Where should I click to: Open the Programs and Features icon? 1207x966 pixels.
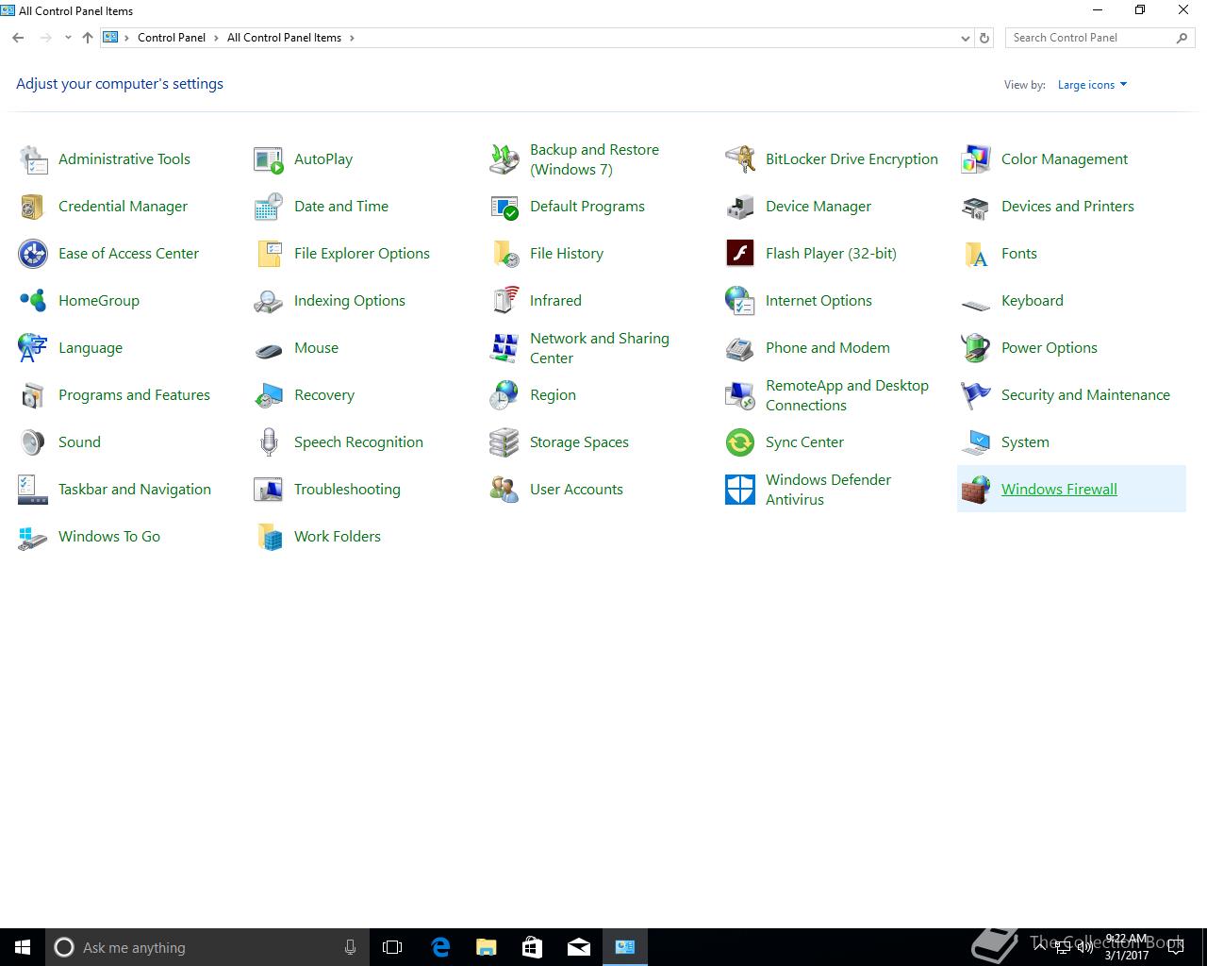[x=33, y=395]
